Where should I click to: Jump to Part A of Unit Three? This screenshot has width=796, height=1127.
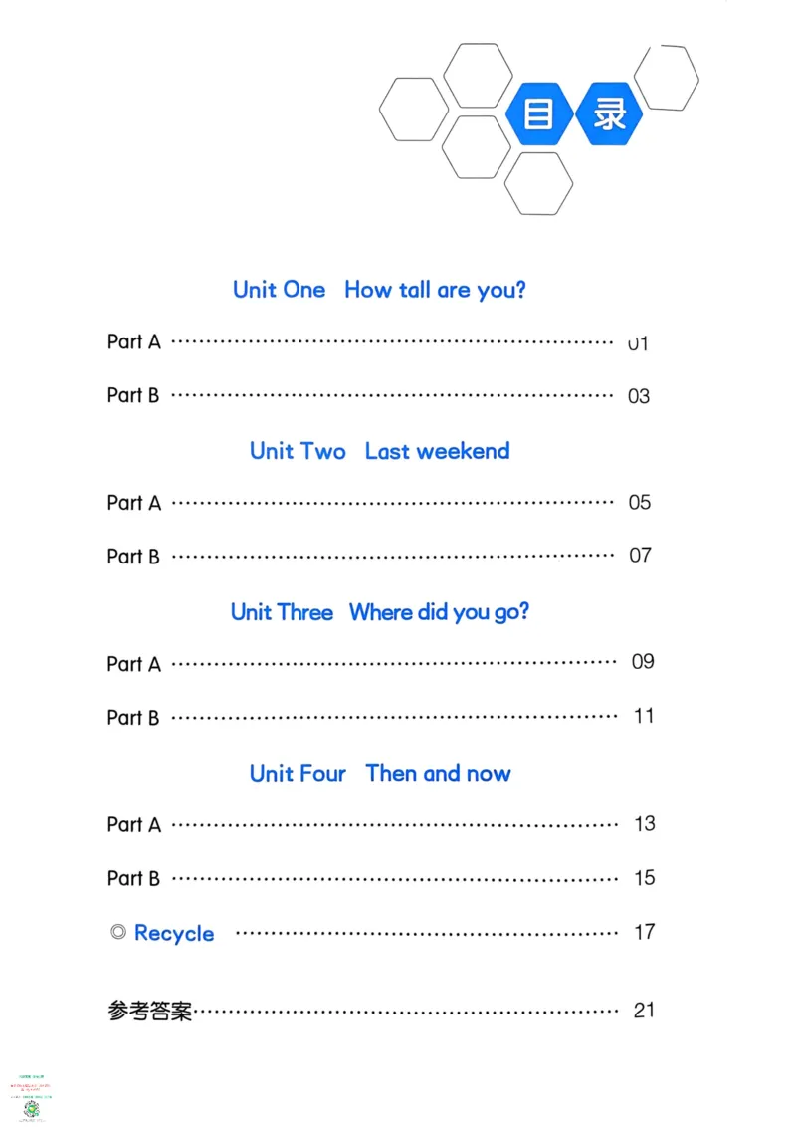133,664
